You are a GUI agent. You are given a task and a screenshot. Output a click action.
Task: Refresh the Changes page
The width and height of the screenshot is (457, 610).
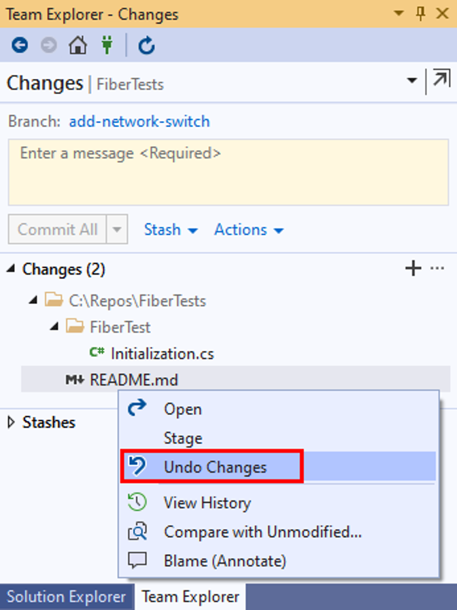tap(146, 46)
